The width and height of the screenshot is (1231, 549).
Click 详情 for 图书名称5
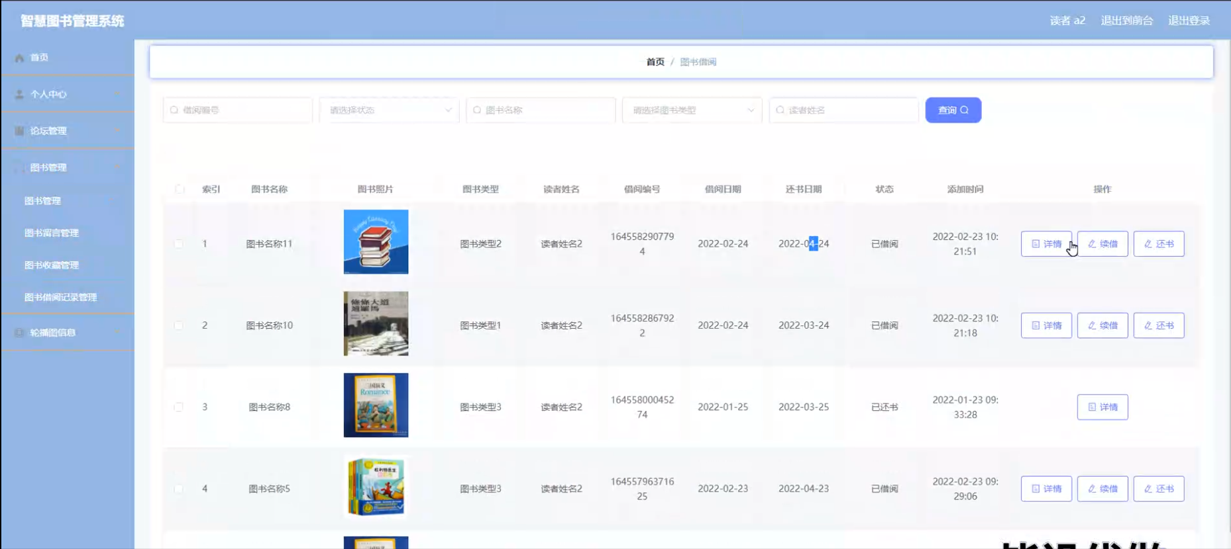[1046, 489]
